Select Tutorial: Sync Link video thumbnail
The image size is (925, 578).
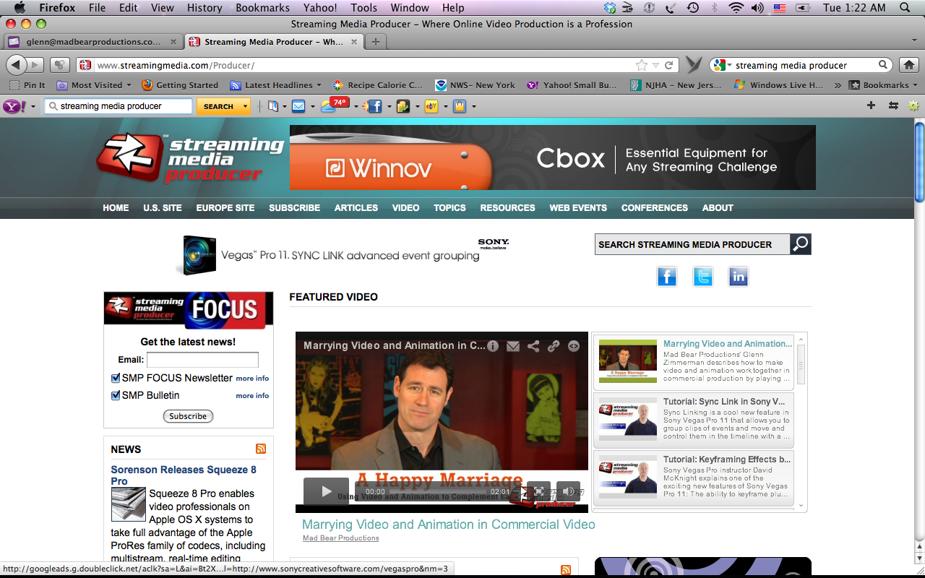628,420
